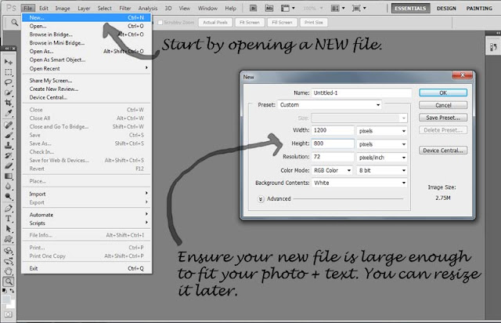Click the Save Preset... button

pyautogui.click(x=443, y=118)
